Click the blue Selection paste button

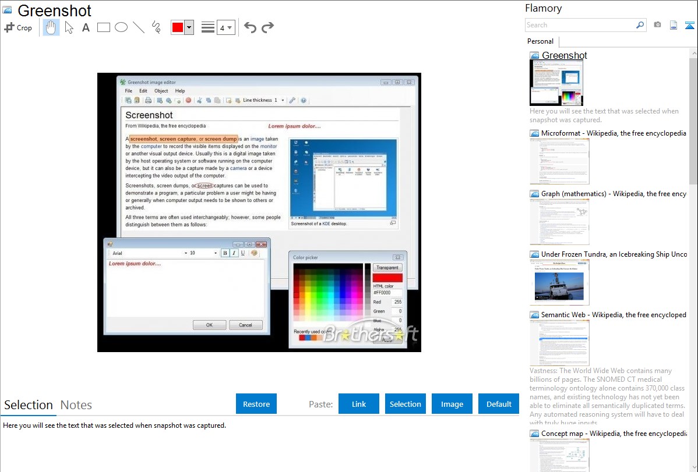tap(405, 404)
